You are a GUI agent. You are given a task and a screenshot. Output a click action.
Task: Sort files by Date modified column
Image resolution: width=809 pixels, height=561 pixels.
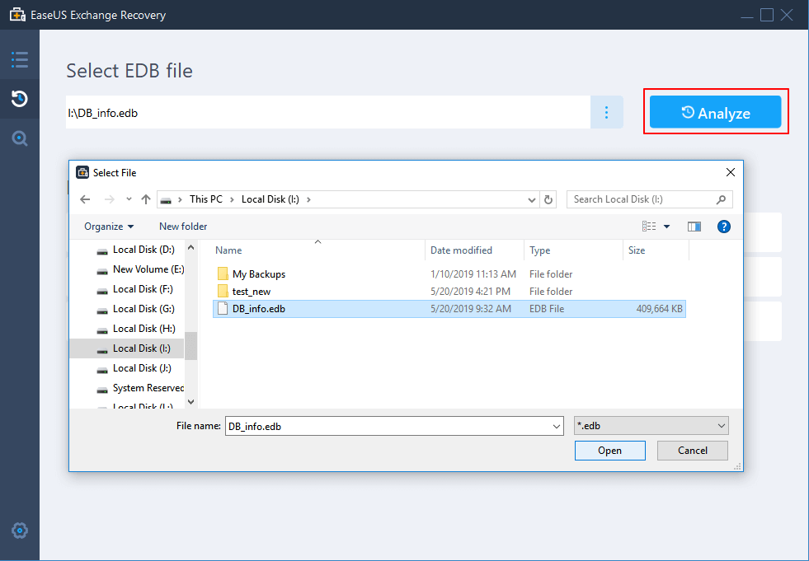coord(462,250)
